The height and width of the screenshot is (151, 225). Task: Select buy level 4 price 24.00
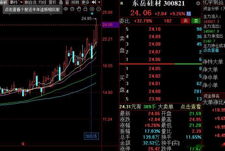coord(155,91)
